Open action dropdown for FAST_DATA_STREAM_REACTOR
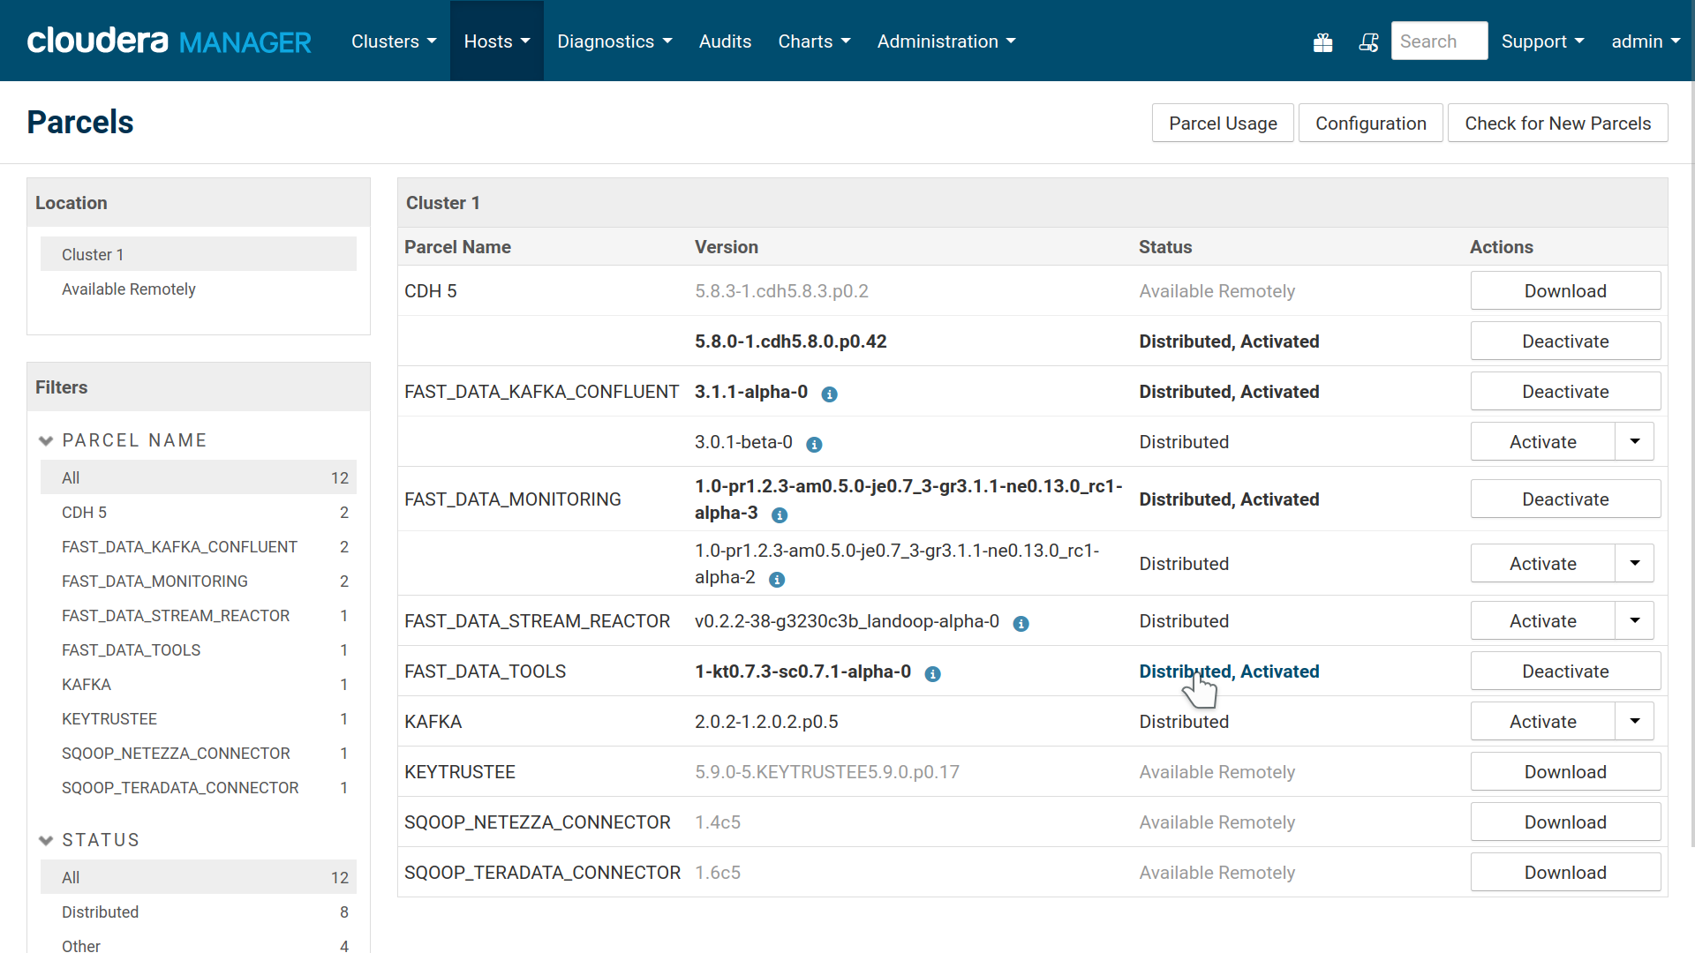 click(x=1635, y=620)
